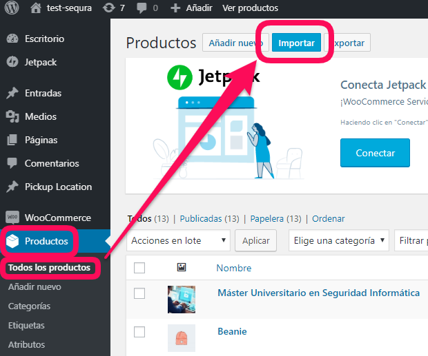428x356 pixels.
Task: Open the Filtrar dropdown
Action: click(x=411, y=240)
